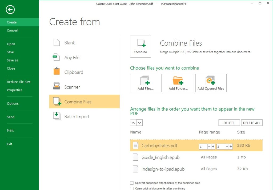
Task: Click the Add Folder... button
Action: point(178,83)
